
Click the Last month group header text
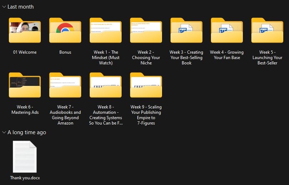click(20, 7)
